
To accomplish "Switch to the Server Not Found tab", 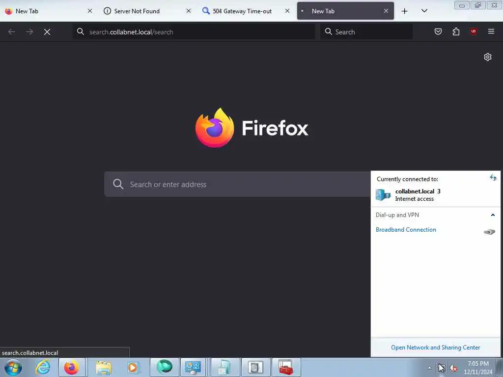I will [x=147, y=11].
